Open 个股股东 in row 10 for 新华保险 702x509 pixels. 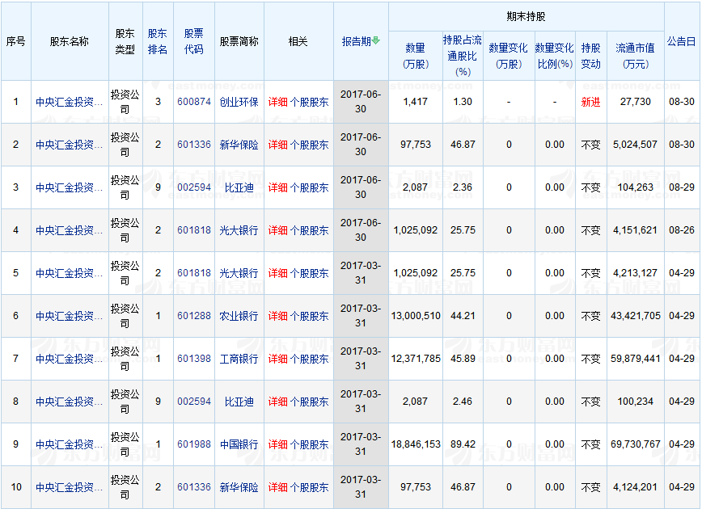pos(310,487)
